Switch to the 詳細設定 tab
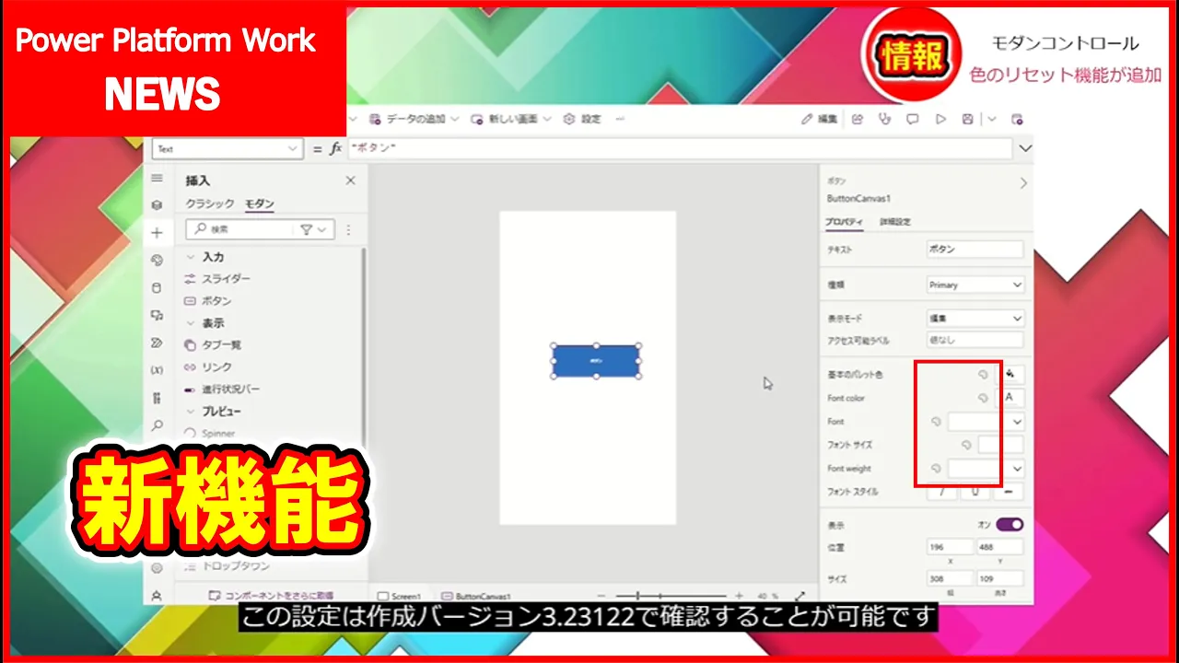The image size is (1179, 663). (894, 222)
